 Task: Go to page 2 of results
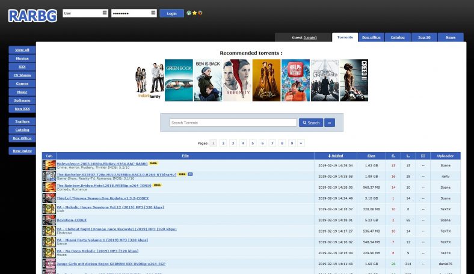coord(223,143)
